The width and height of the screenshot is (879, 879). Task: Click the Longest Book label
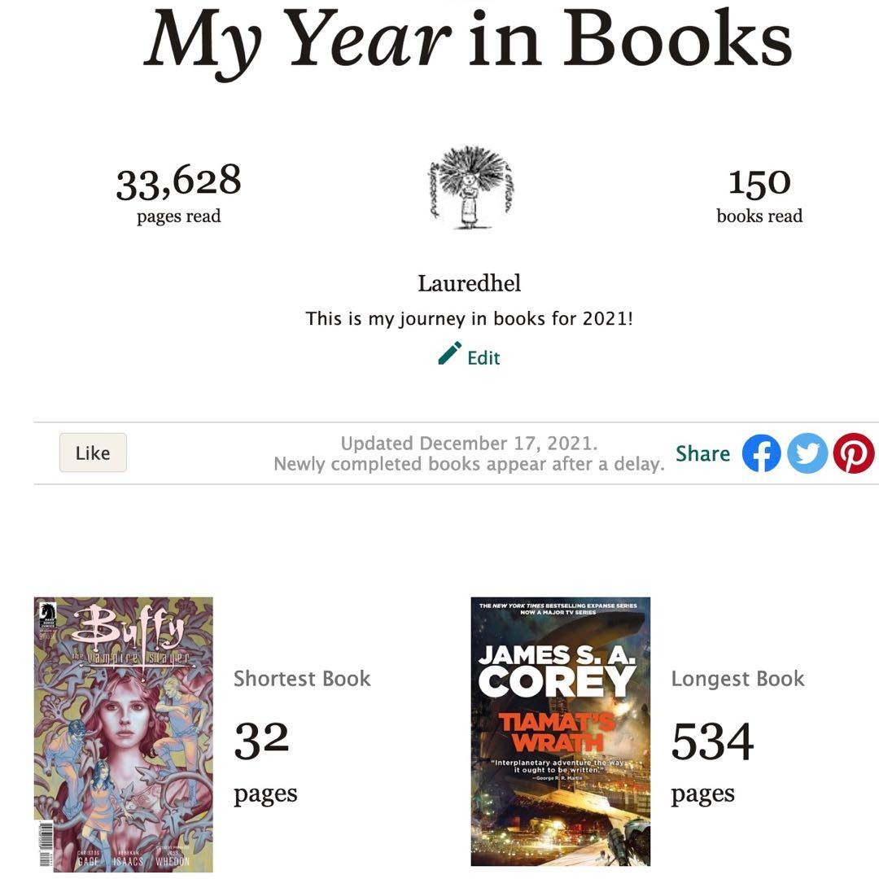point(737,679)
